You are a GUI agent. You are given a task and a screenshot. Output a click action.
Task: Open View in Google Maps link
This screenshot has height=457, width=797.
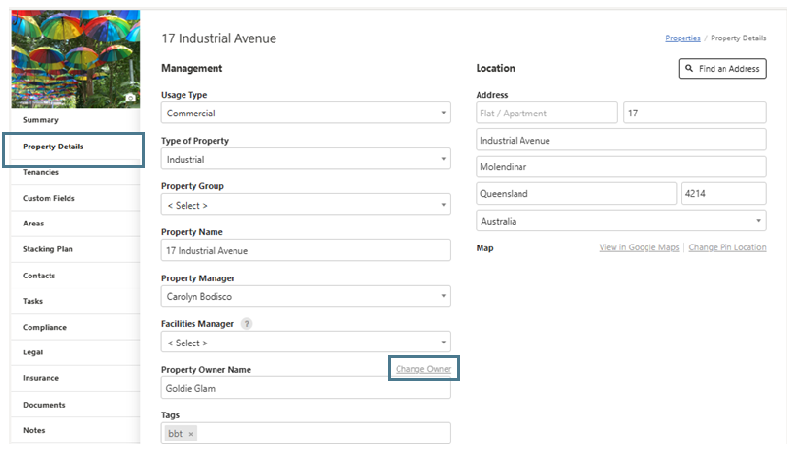coord(639,248)
